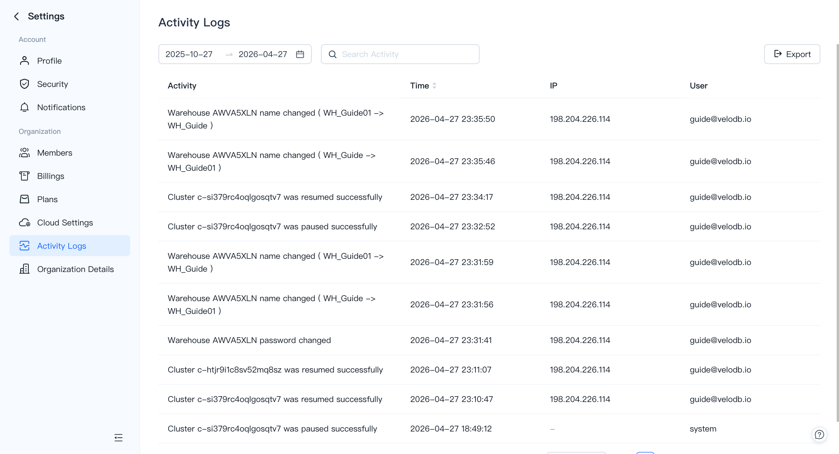Collapse the sidebar using bottom toggle icon
Image resolution: width=839 pixels, height=454 pixels.
118,438
